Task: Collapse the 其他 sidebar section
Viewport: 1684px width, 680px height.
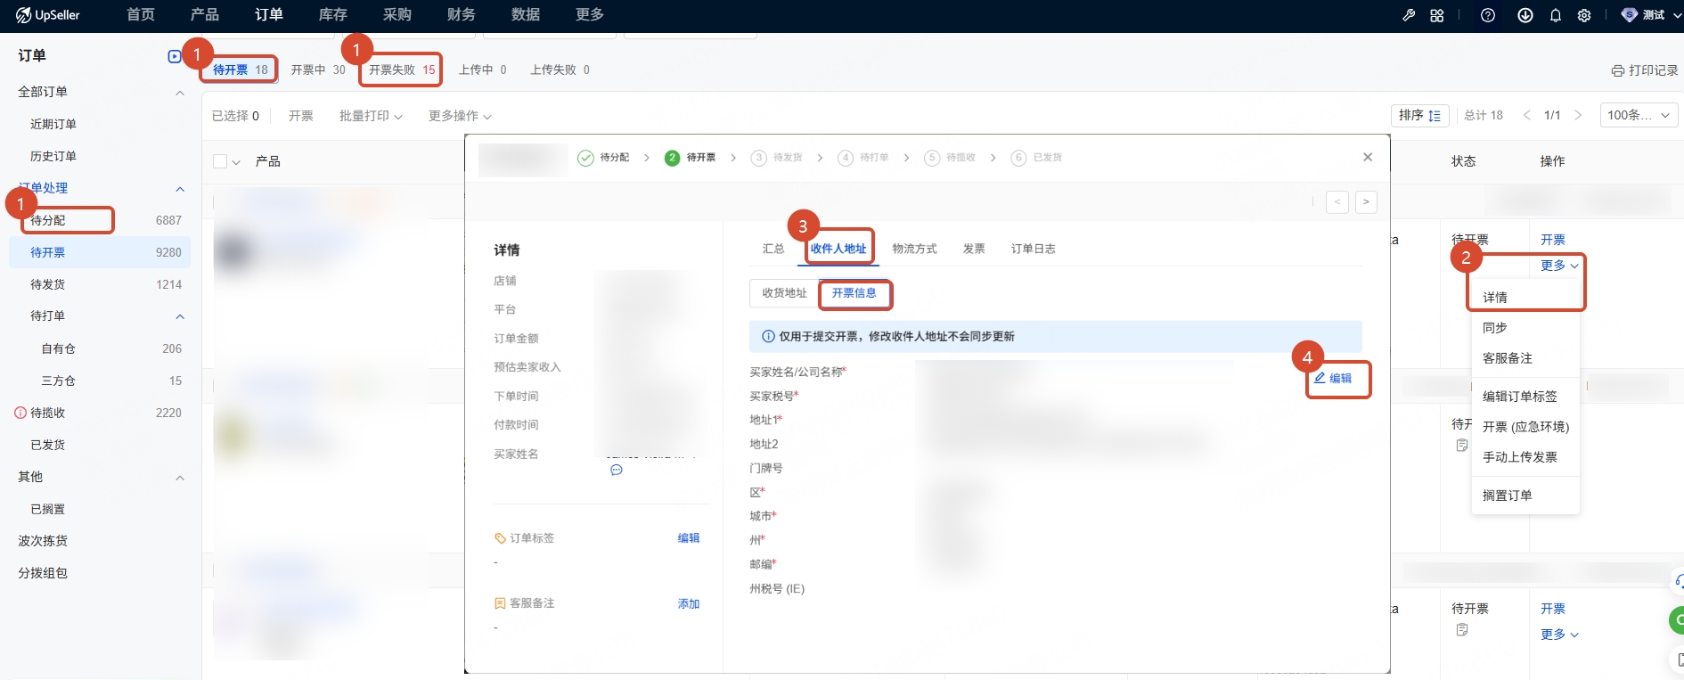Action: [x=180, y=478]
